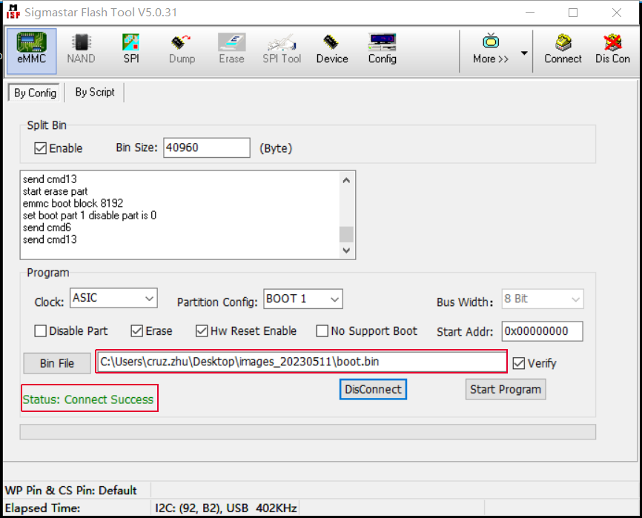Click the Dis Con toolbar icon
This screenshot has height=518, width=642.
pyautogui.click(x=612, y=50)
